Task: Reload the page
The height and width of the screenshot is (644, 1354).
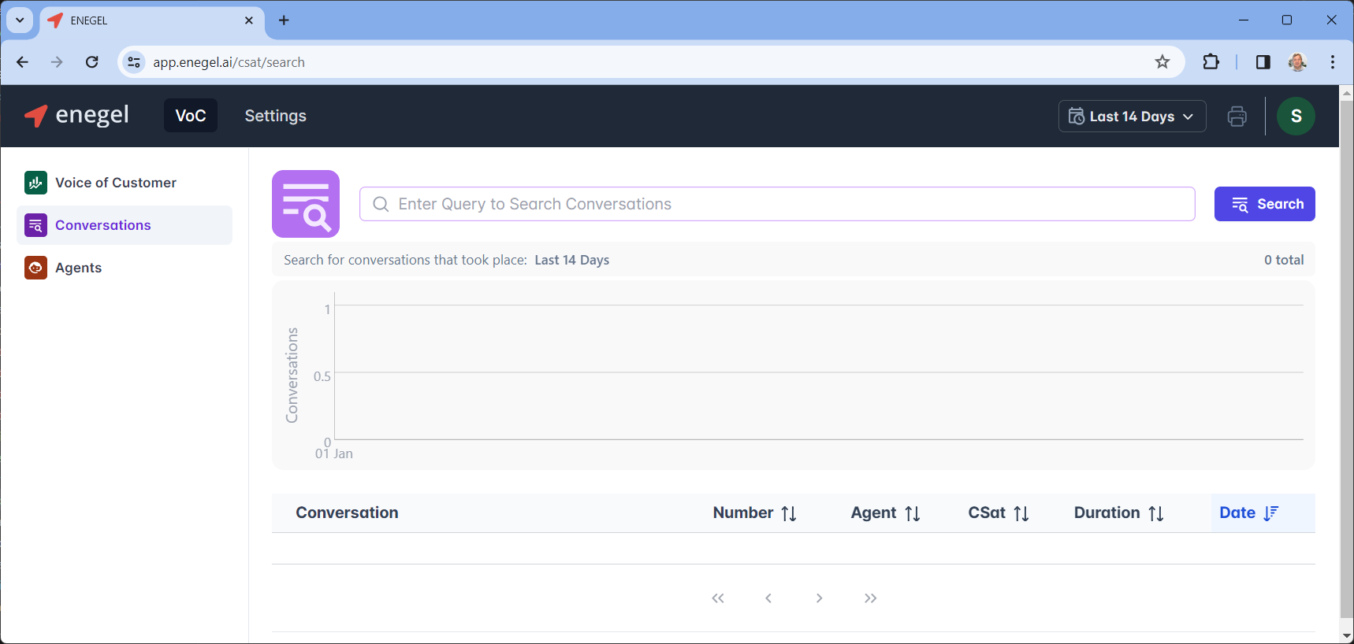Action: click(x=92, y=62)
